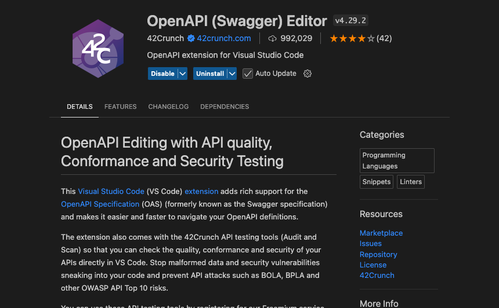This screenshot has width=499, height=308.
Task: Click the 42Crunch hexagon extension logo
Action: pyautogui.click(x=98, y=49)
